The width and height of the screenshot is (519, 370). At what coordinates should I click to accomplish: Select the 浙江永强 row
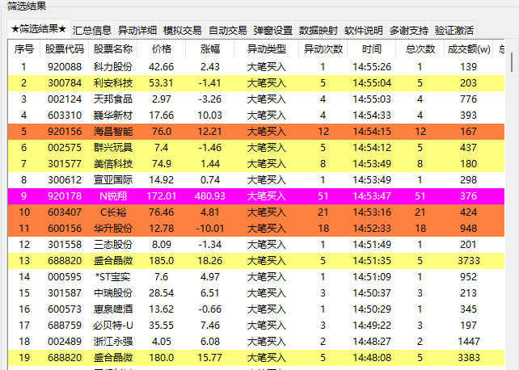pos(255,342)
